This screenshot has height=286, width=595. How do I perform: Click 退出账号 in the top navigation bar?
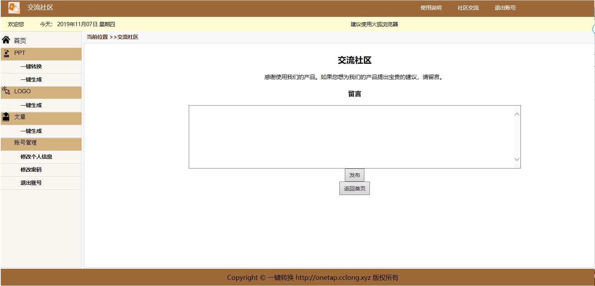[505, 8]
